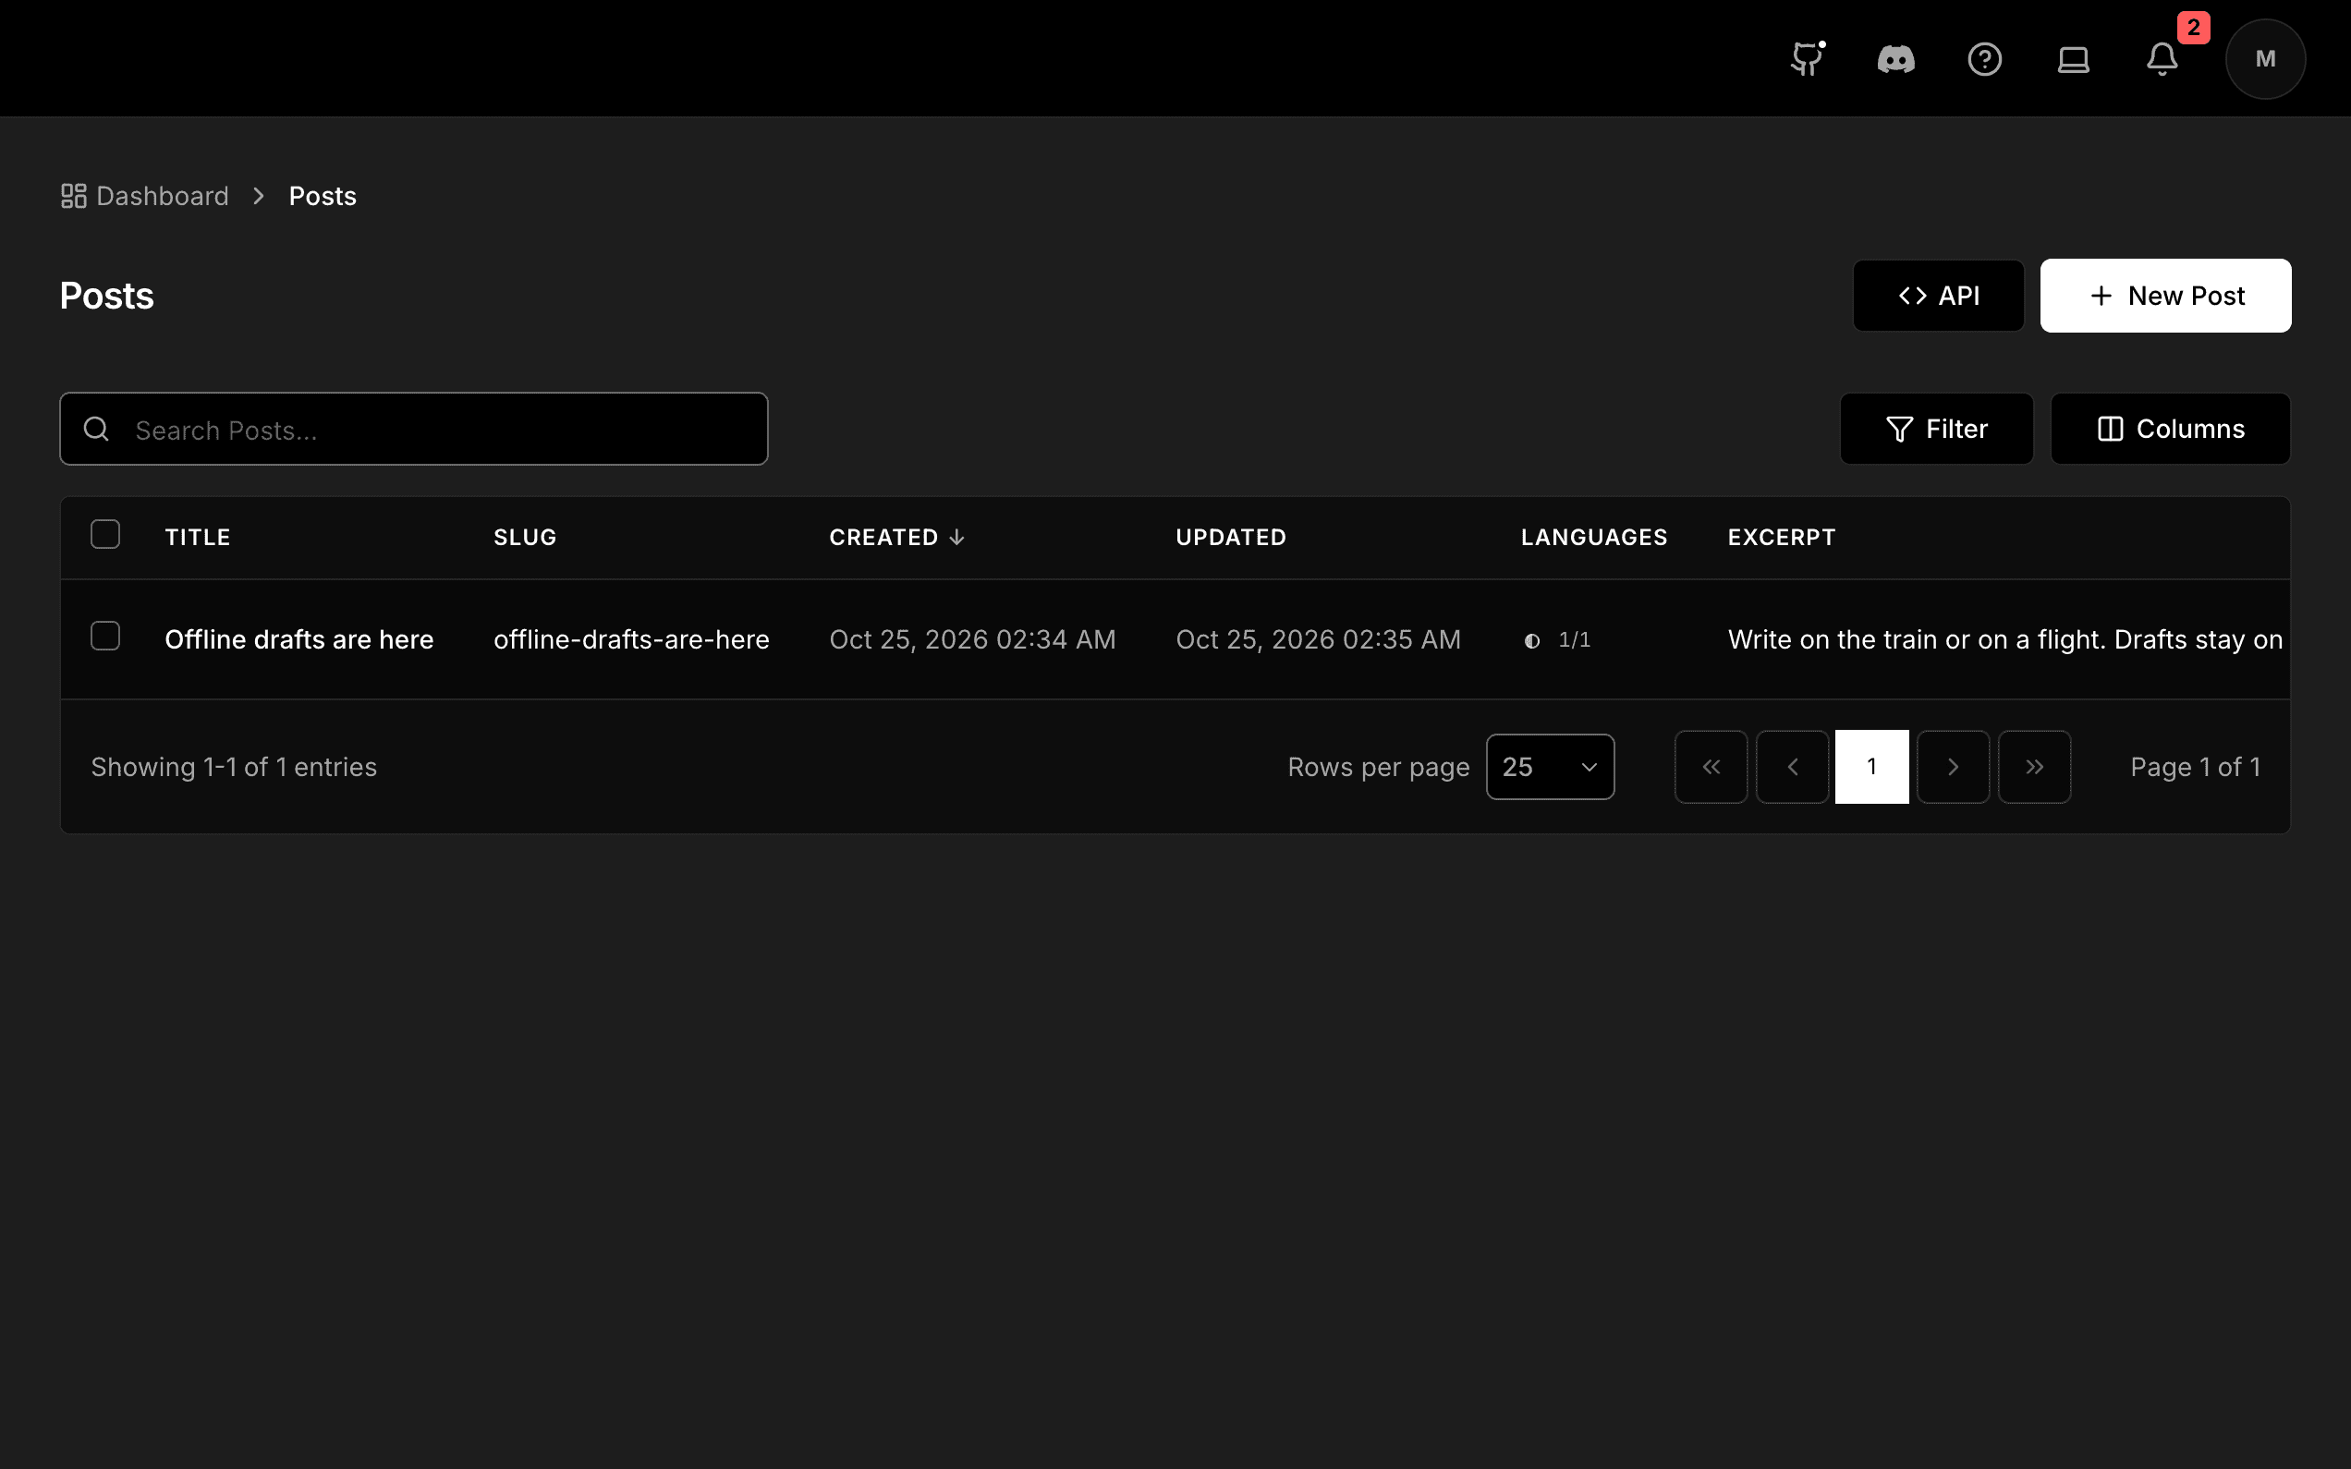
Task: Click the Excerpt column header
Action: click(x=1782, y=538)
